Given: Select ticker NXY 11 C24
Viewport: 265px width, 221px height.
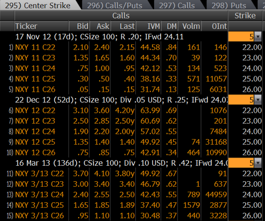Looking at the screenshot, I should (x=35, y=69).
